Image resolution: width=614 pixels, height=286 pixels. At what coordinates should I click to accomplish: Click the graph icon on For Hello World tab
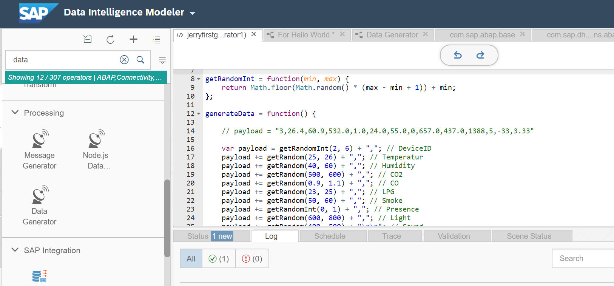pos(270,35)
